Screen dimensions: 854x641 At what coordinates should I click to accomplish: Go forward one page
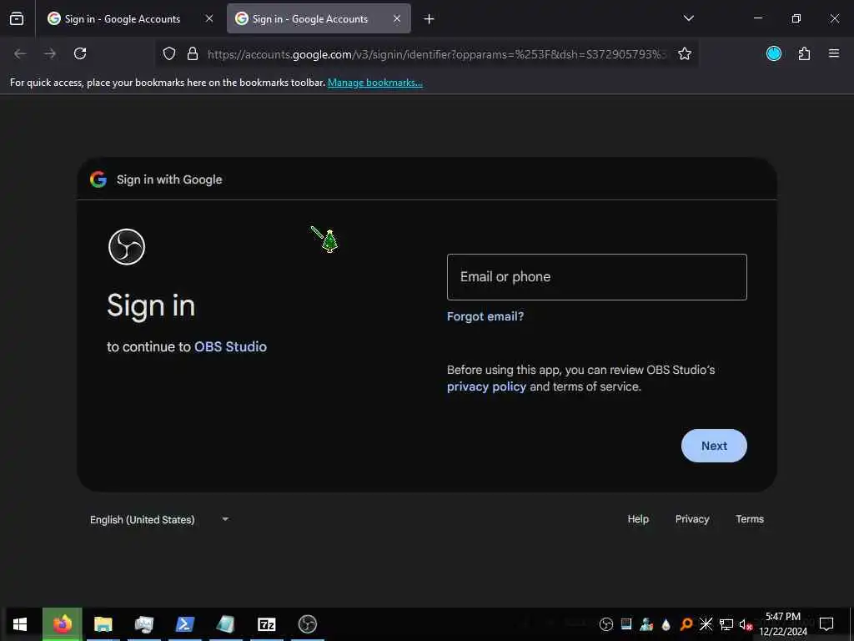click(50, 53)
